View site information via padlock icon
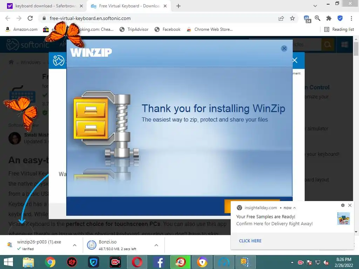 44,18
